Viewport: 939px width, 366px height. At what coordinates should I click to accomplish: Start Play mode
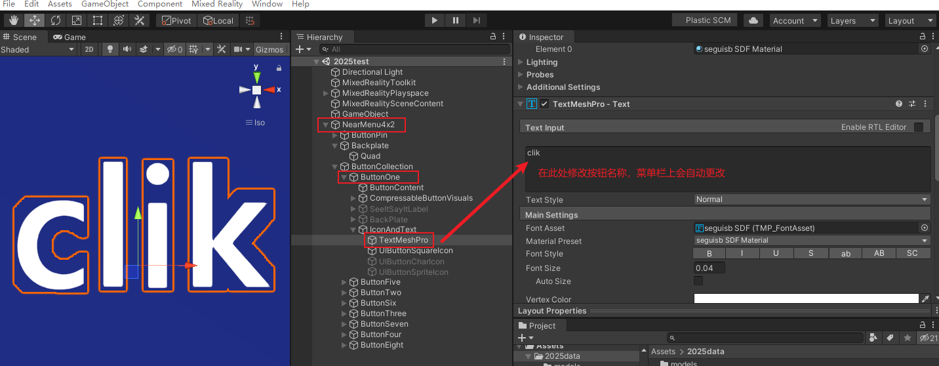pos(435,21)
